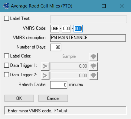Screen dimensions: 131x119
Task: Click the Data Trigger 2 value field
Action: [x=69, y=75]
